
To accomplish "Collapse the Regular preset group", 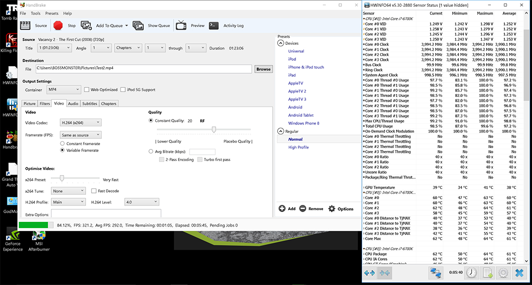I will tap(281, 131).
